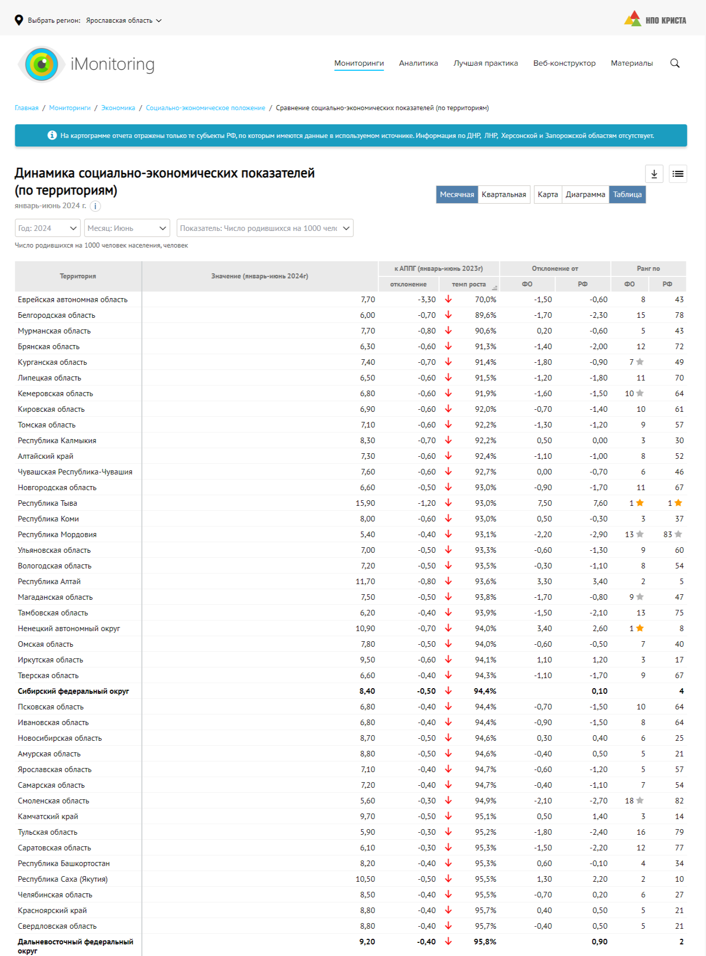Click the gold star in Республика Тыва's РФ rank
The image size is (706, 956).
678,503
